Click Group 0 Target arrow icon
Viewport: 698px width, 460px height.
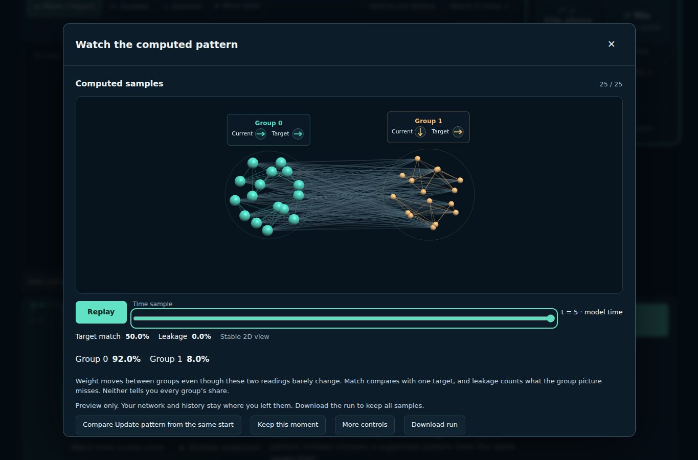coord(298,134)
